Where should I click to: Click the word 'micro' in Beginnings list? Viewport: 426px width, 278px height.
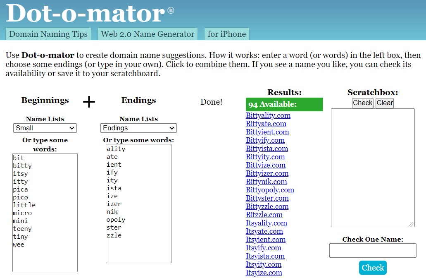click(x=22, y=213)
